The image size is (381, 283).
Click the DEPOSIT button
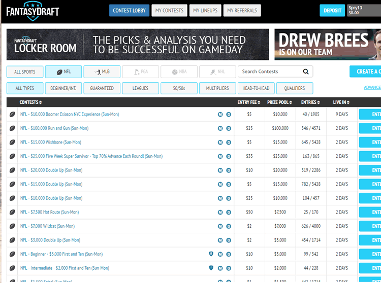coord(332,11)
